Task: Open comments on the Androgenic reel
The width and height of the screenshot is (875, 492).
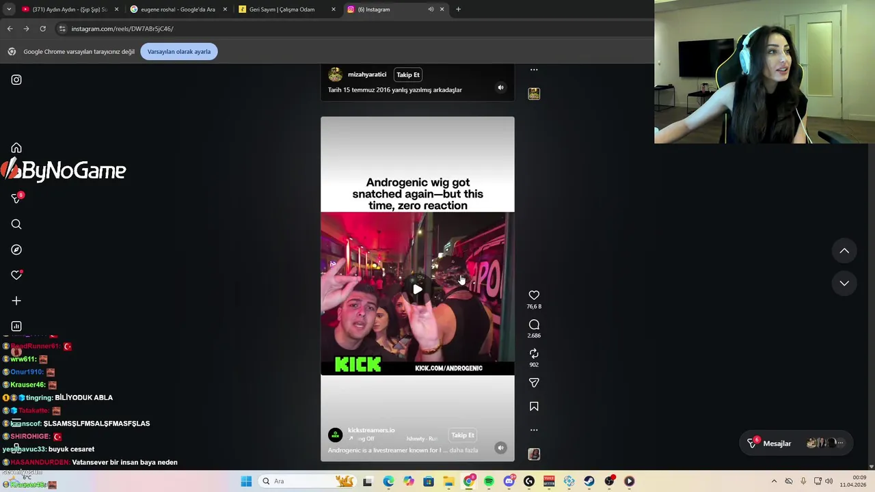Action: pos(534,325)
